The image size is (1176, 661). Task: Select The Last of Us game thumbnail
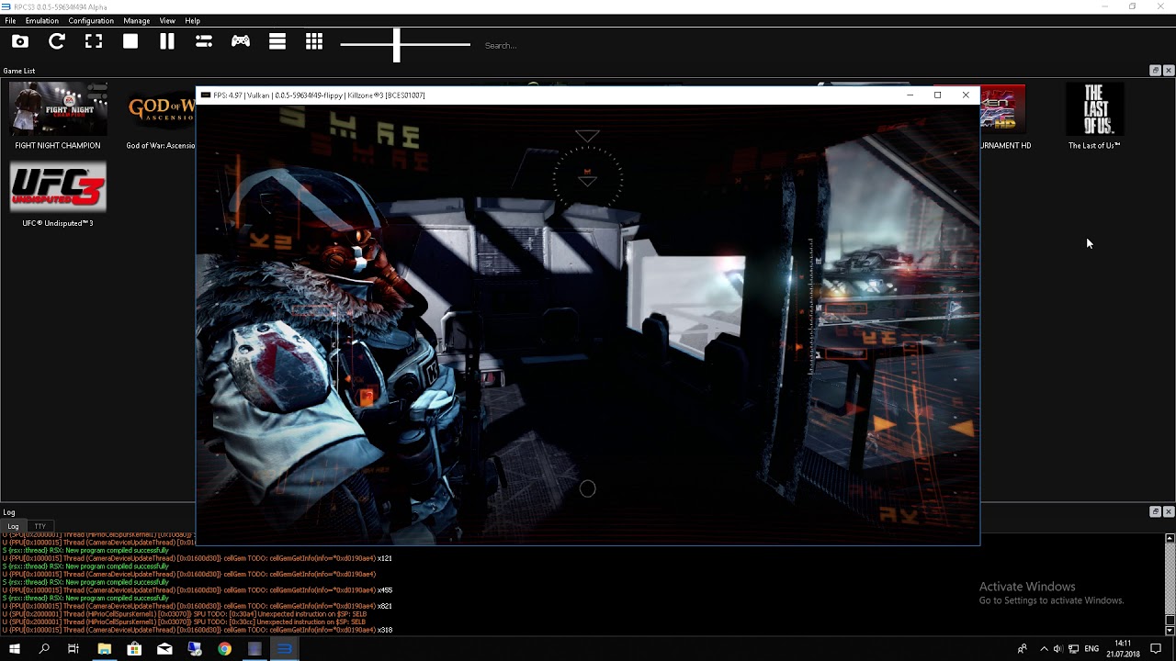click(1094, 108)
